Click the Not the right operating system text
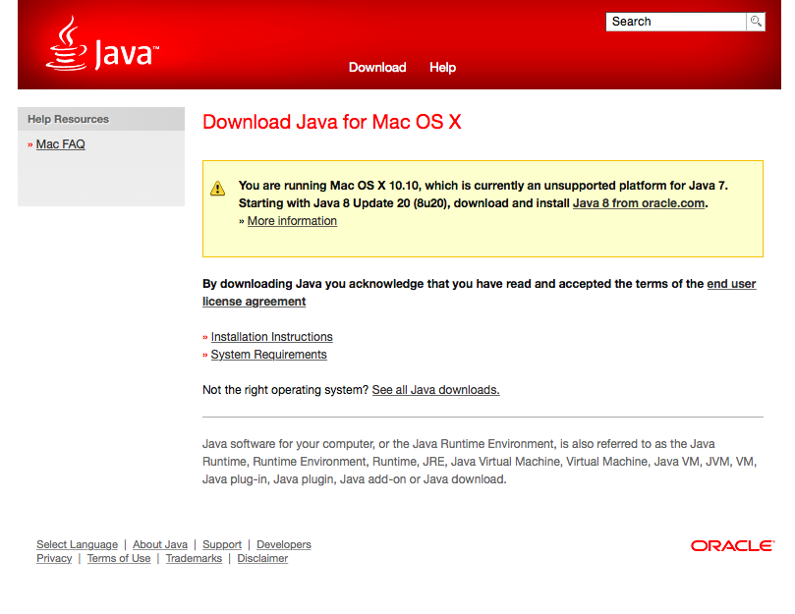The image size is (795, 614). pos(285,390)
